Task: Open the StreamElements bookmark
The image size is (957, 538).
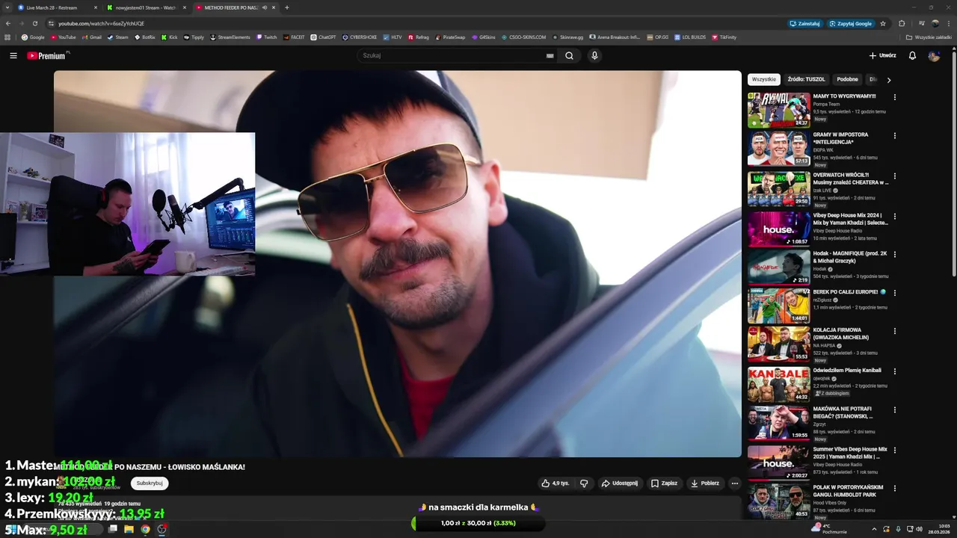Action: click(230, 37)
